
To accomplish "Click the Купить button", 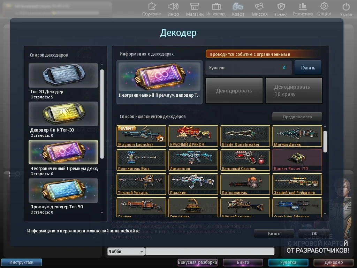I will point(307,67).
